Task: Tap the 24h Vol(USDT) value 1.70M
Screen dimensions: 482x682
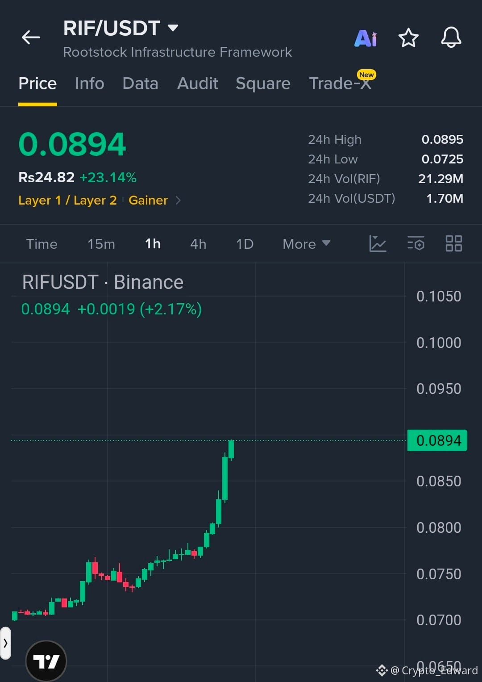Action: coord(445,198)
